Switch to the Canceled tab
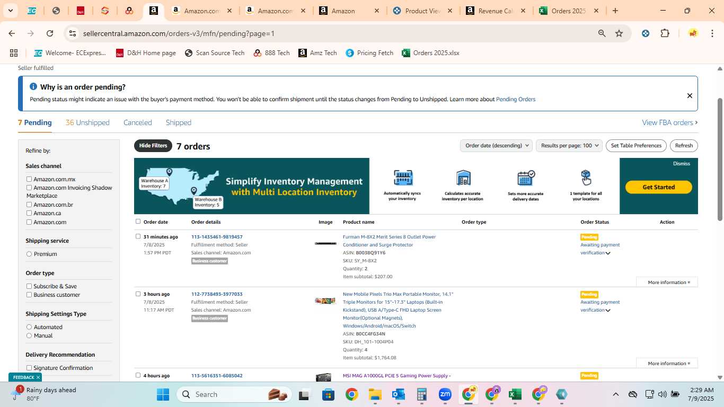 pos(138,122)
